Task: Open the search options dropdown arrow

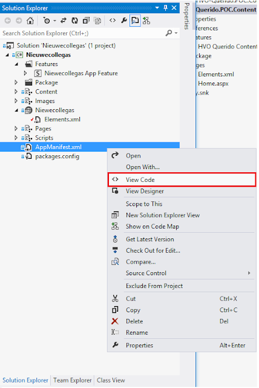Action: point(176,33)
